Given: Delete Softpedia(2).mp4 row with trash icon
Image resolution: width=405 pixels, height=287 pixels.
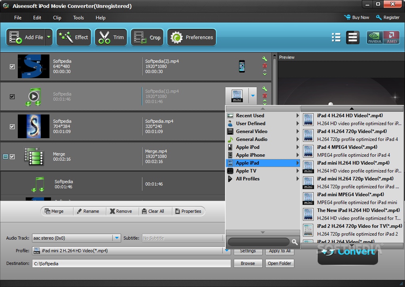Looking at the screenshot, I should click(x=265, y=66).
